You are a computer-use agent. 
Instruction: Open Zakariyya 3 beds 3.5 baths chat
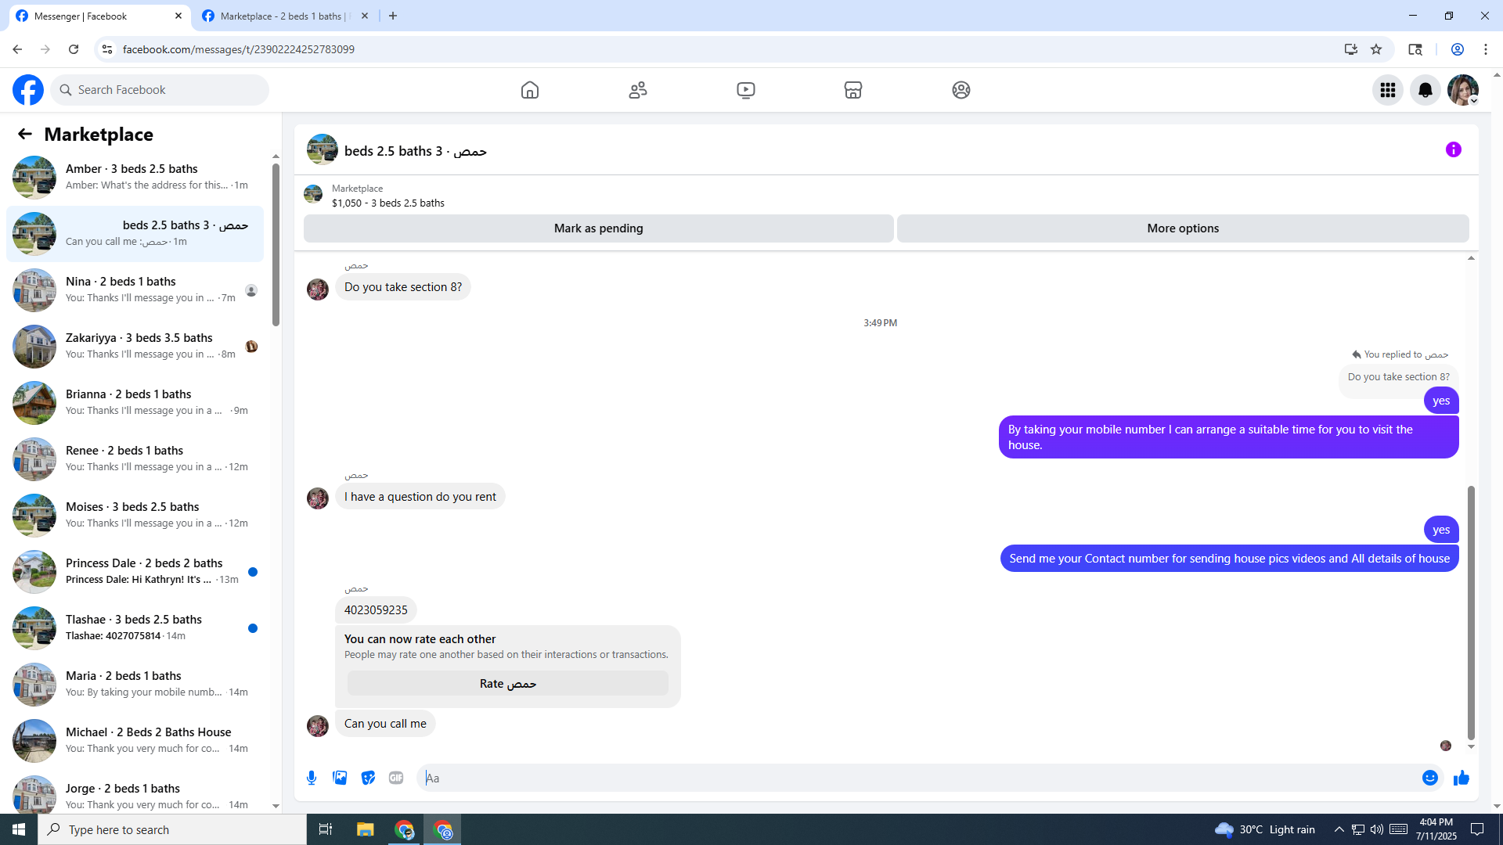[135, 346]
